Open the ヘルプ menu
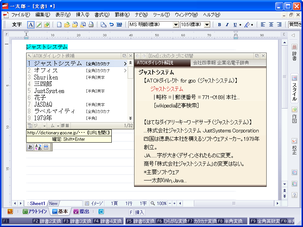The image size is (303, 227). pyautogui.click(x=212, y=15)
